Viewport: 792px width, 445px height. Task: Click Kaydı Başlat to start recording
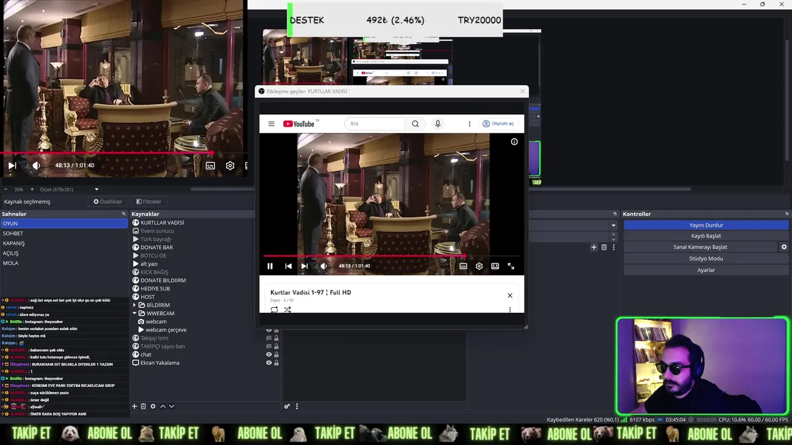coord(706,236)
